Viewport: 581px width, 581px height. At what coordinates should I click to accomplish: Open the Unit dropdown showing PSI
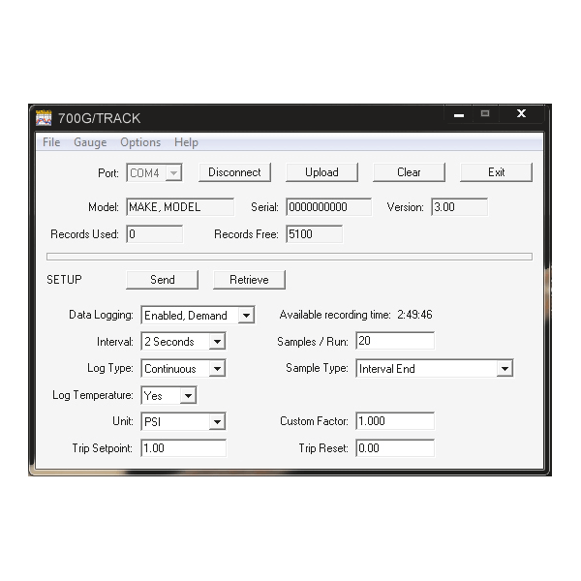(183, 421)
